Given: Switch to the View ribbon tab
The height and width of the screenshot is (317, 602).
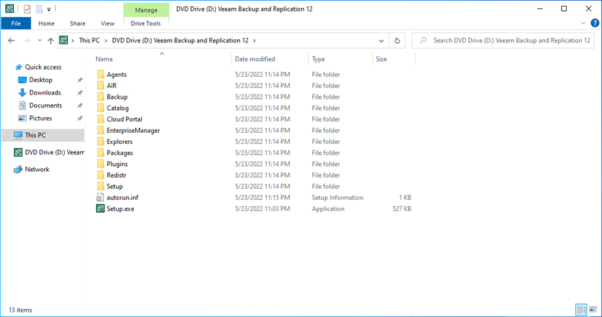Looking at the screenshot, I should (108, 23).
